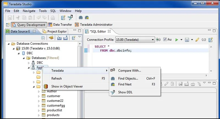Image resolution: width=220 pixels, height=119 pixels.
Task: Click the Import profiles icon in explorer
Action: pyautogui.click(x=59, y=38)
